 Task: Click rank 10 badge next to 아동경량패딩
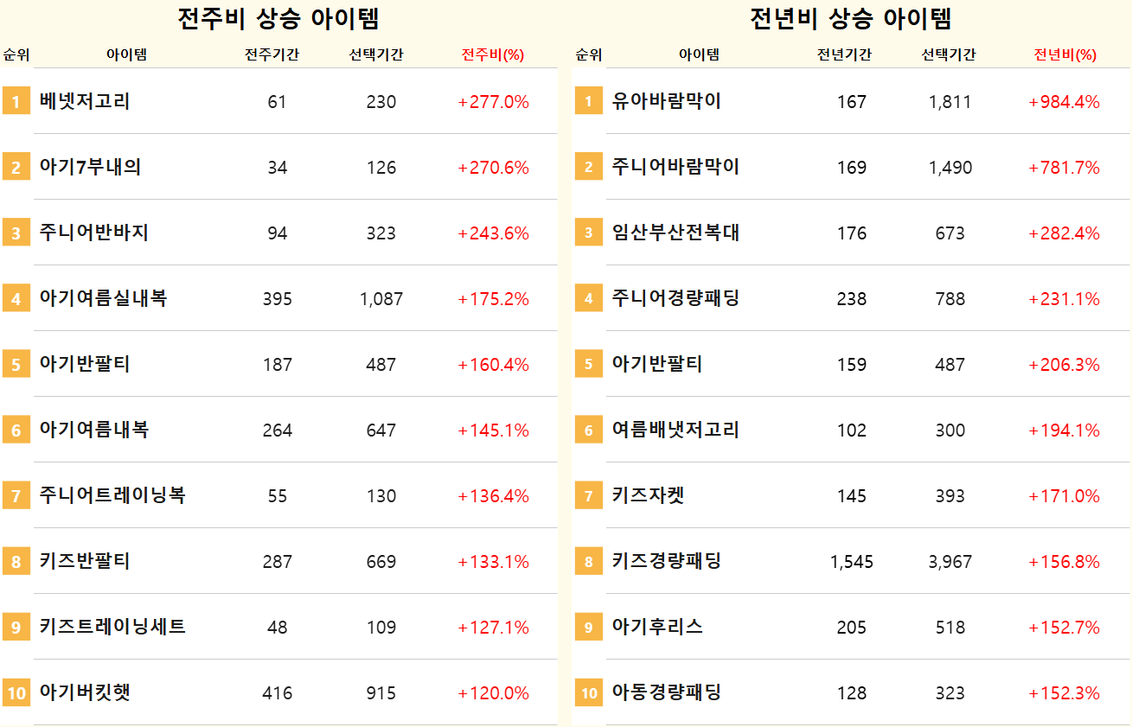tap(588, 692)
